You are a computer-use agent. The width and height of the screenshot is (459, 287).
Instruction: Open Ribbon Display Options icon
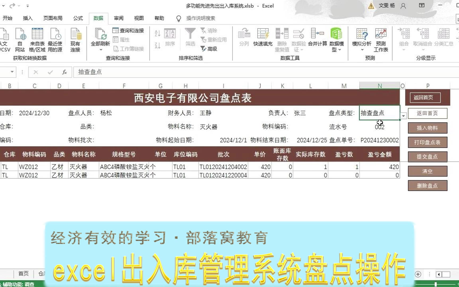click(422, 5)
